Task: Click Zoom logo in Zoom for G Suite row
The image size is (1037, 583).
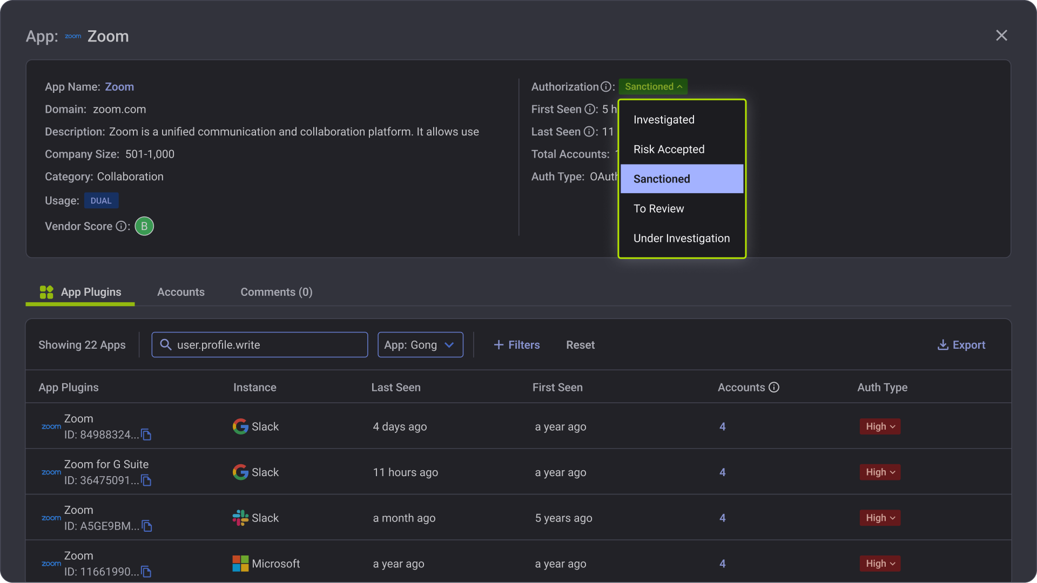Action: point(51,472)
